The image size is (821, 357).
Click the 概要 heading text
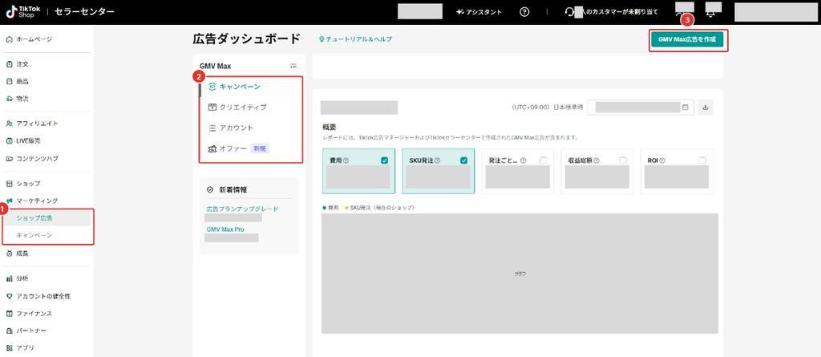pyautogui.click(x=329, y=127)
